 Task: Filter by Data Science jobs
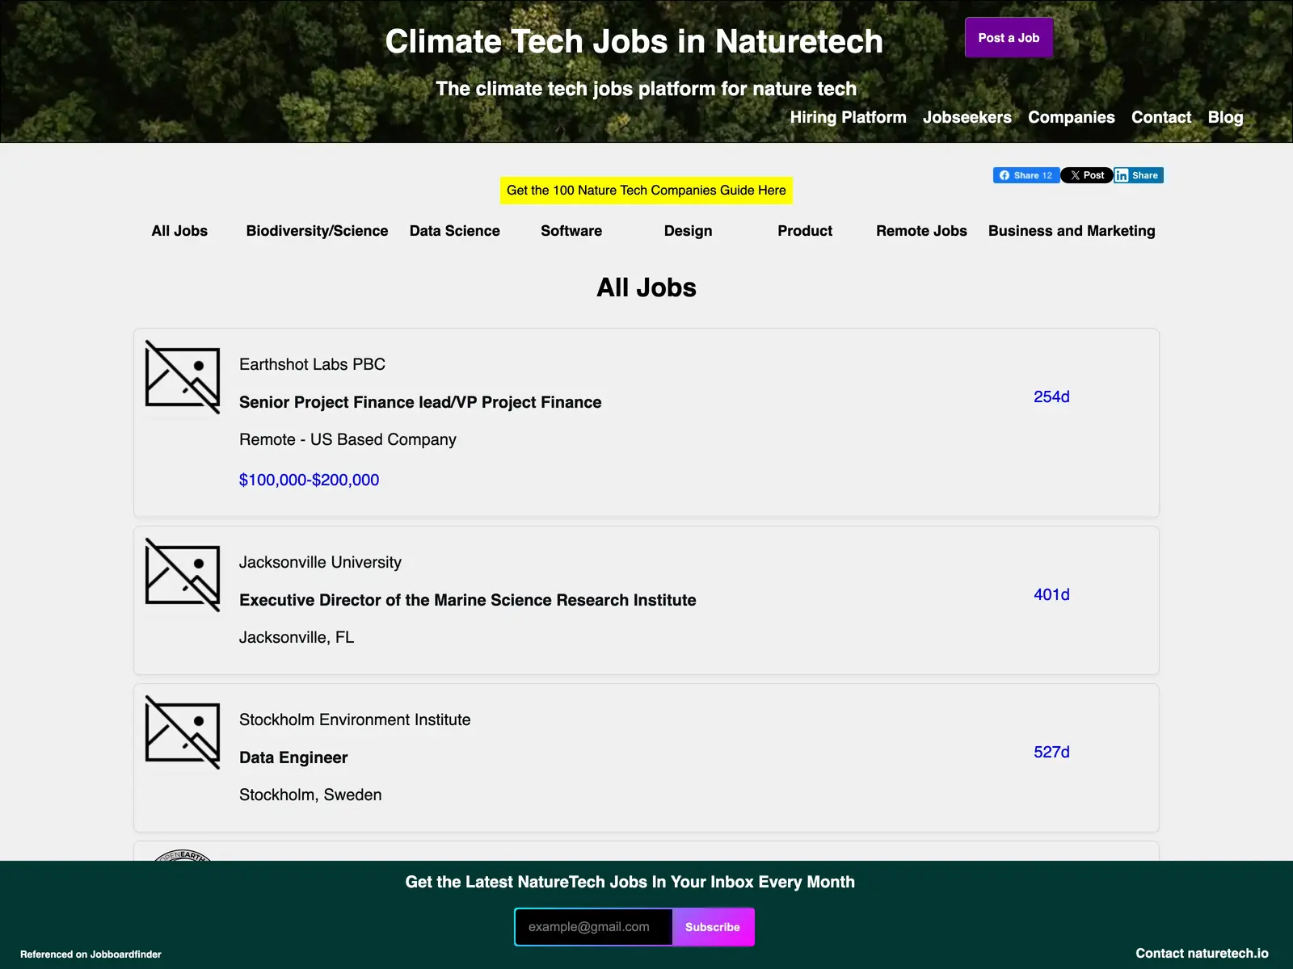click(x=455, y=231)
